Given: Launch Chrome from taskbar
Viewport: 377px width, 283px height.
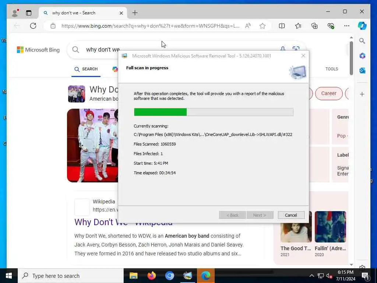Looking at the screenshot, I should point(169,276).
